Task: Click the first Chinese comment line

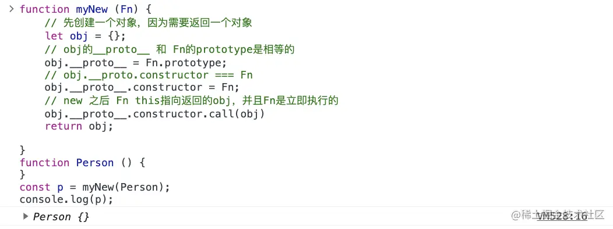Action: (149, 23)
